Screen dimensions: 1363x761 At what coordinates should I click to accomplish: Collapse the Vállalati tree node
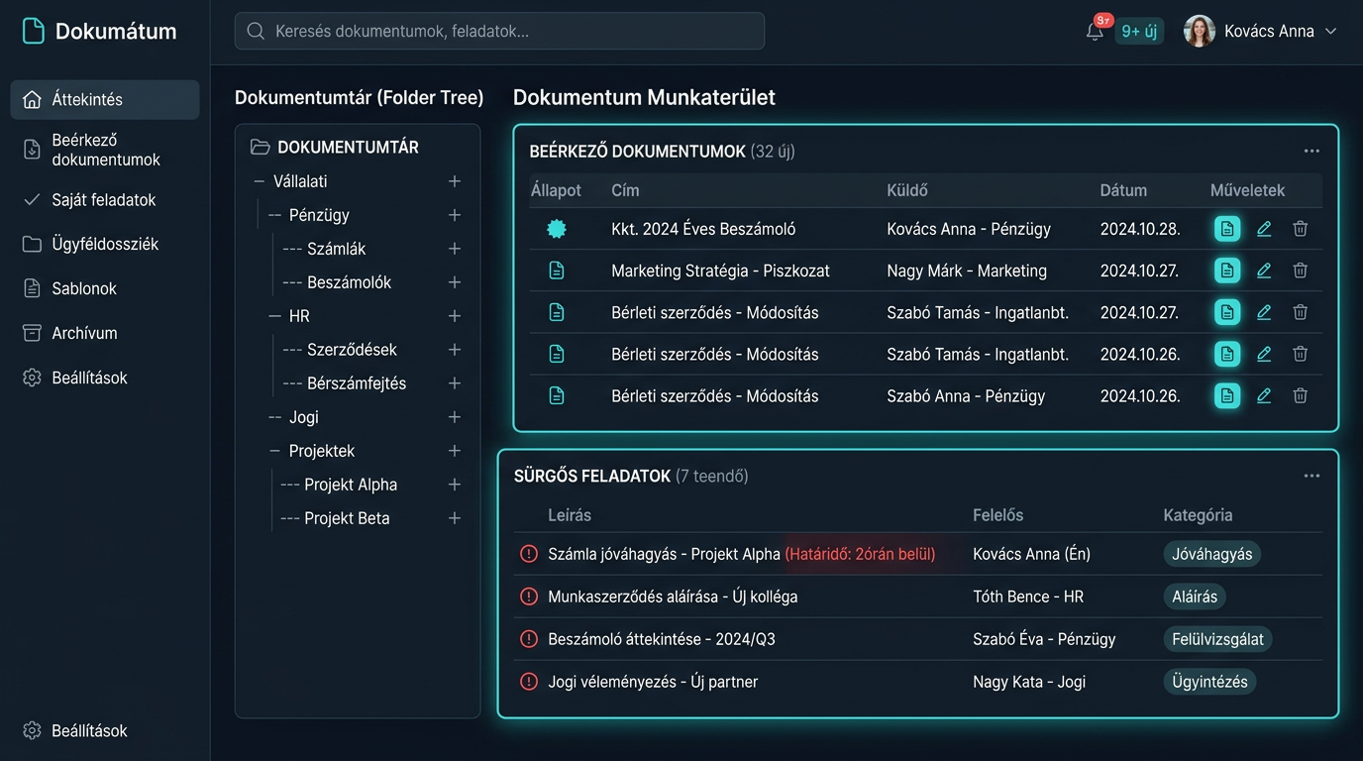click(260, 181)
